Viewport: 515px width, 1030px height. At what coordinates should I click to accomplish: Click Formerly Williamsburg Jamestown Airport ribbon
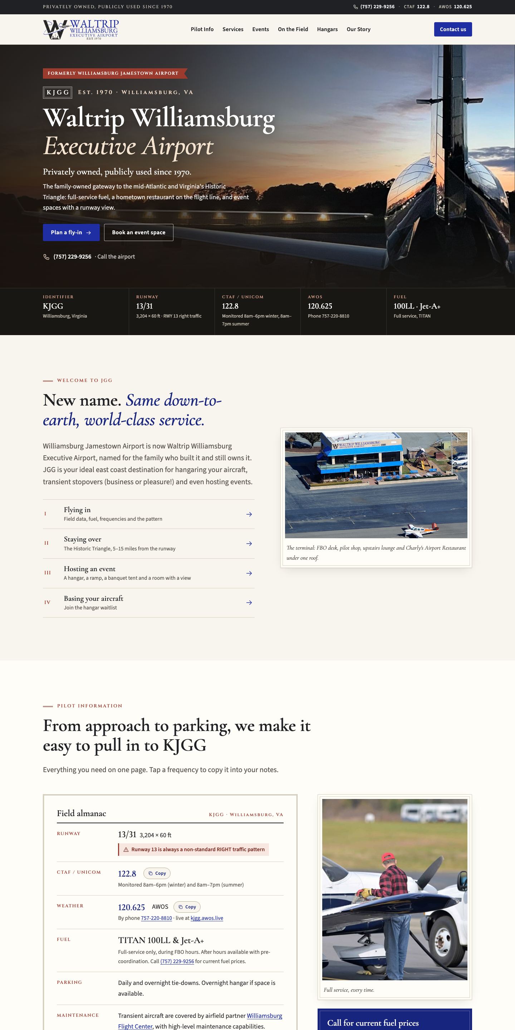(115, 73)
